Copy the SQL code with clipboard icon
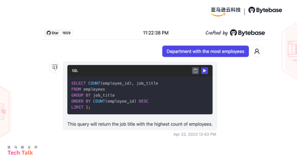 [x=195, y=71]
